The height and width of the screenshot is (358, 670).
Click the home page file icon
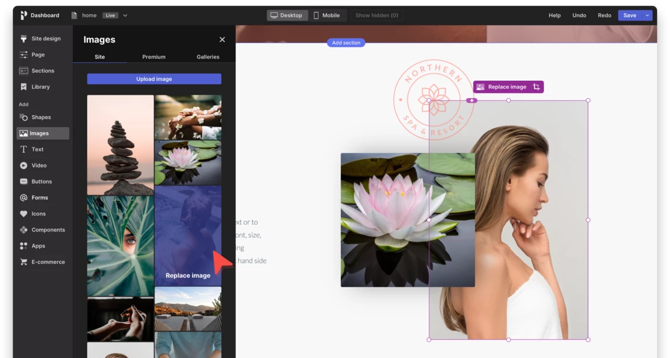tap(74, 15)
